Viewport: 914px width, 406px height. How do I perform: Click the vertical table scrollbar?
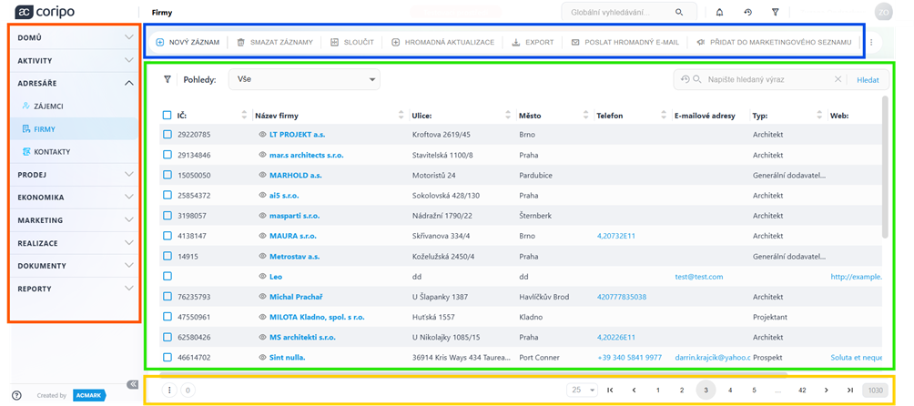886,167
